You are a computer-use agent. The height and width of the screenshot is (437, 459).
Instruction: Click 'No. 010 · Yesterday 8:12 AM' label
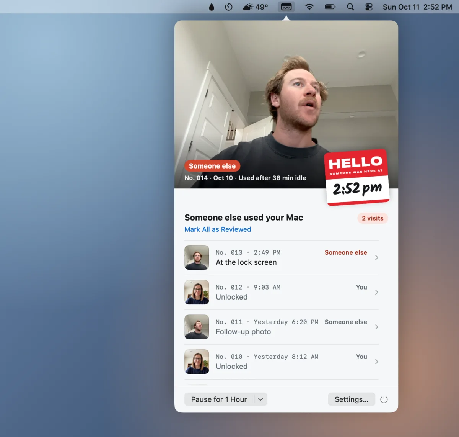(x=267, y=357)
